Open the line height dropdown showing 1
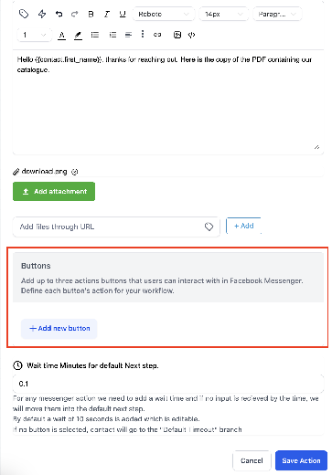This screenshot has height=475, width=332. (34, 35)
